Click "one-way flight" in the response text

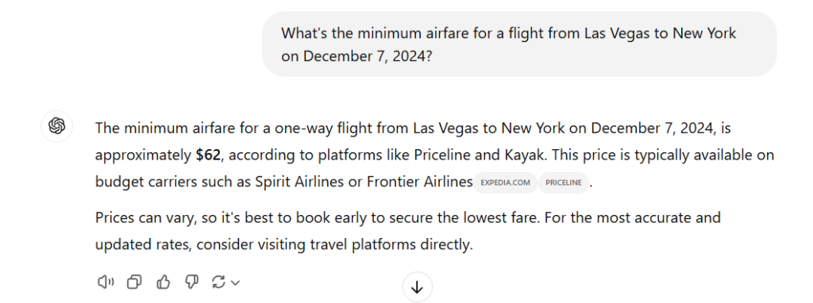click(x=295, y=128)
